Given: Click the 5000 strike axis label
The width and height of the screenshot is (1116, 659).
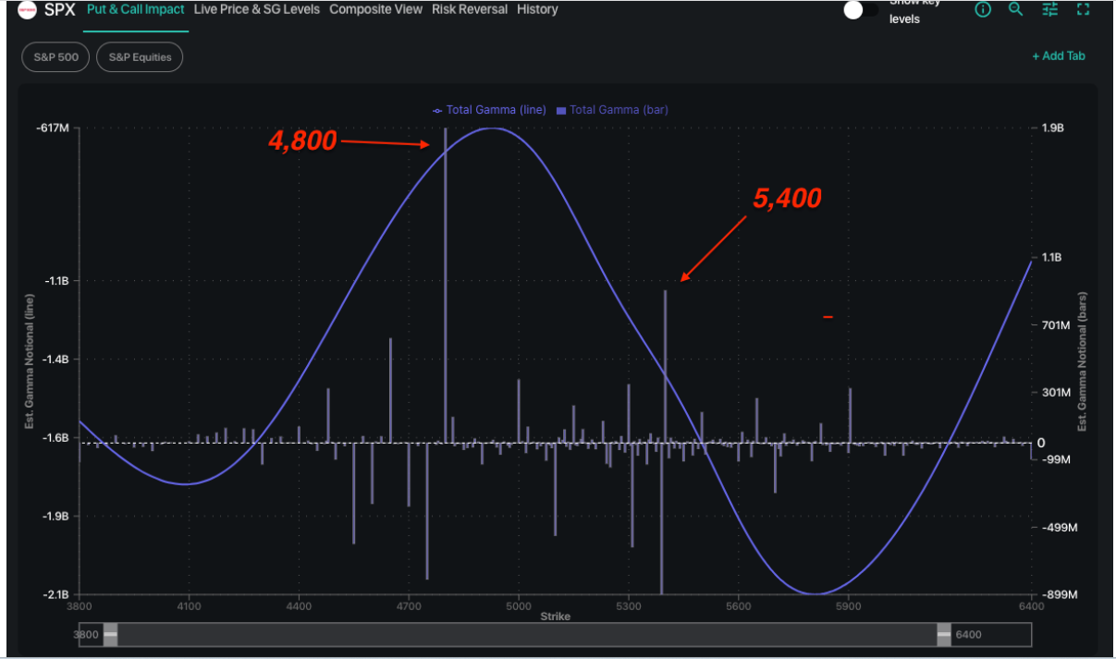Looking at the screenshot, I should 519,607.
